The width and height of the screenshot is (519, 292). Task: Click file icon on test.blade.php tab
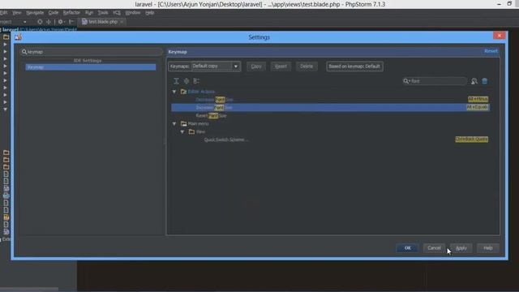coord(84,22)
